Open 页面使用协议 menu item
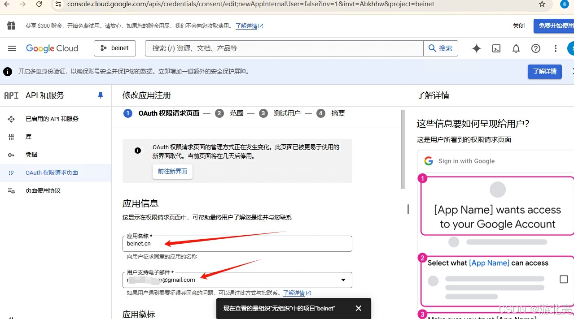 pyautogui.click(x=56, y=190)
